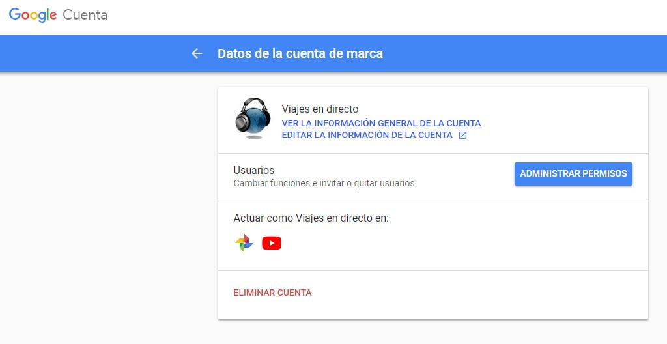Click the external link icon beside Editar
The height and width of the screenshot is (344, 667).
(462, 136)
